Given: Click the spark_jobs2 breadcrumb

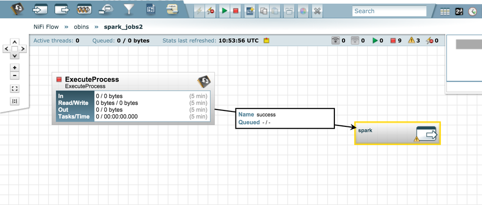Looking at the screenshot, I should coord(123,27).
